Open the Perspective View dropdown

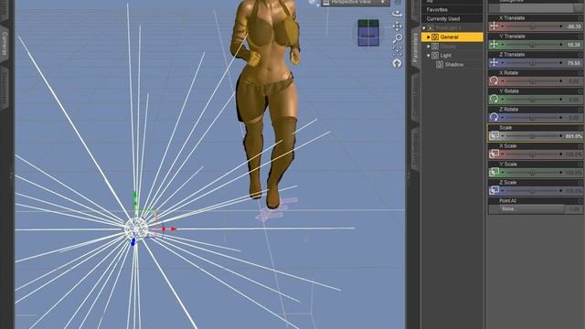tap(355, 3)
